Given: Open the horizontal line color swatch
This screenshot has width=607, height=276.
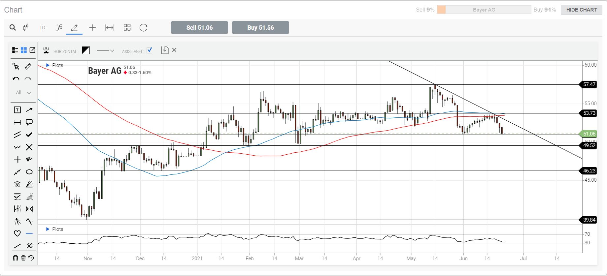Looking at the screenshot, I should pyautogui.click(x=86, y=50).
